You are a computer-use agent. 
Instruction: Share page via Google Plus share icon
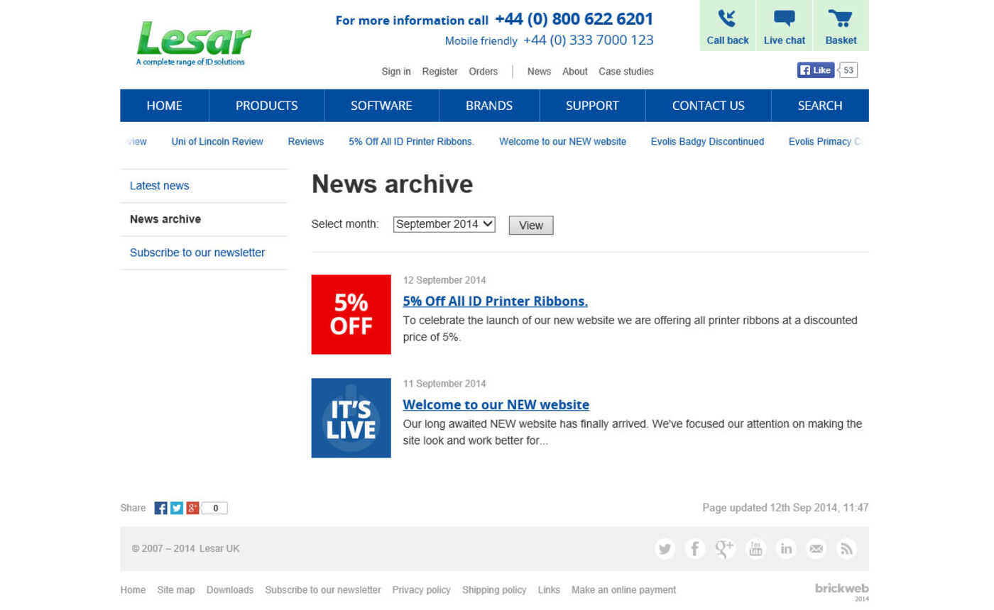(x=192, y=508)
